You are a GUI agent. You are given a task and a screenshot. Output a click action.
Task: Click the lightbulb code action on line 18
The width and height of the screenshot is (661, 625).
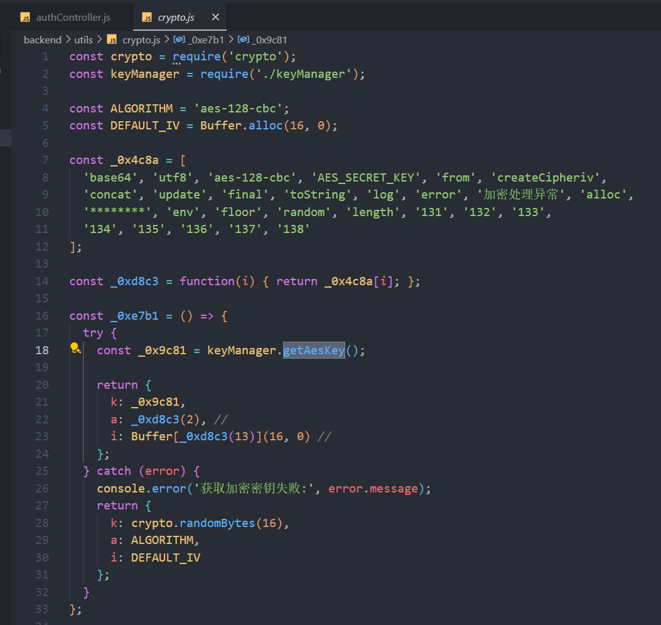tap(75, 348)
